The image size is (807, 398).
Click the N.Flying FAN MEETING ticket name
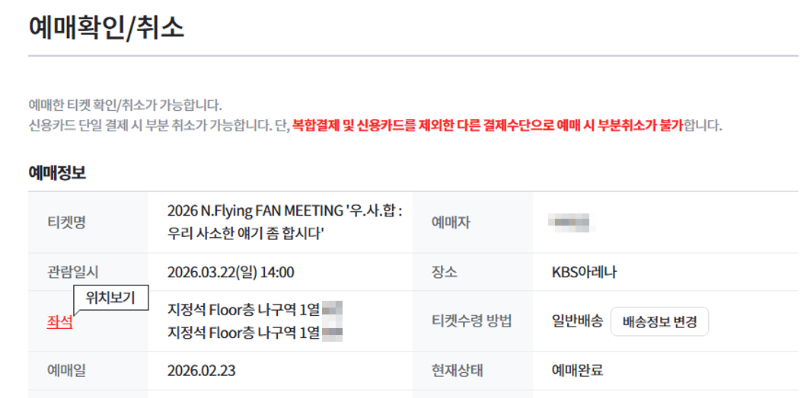pos(285,222)
